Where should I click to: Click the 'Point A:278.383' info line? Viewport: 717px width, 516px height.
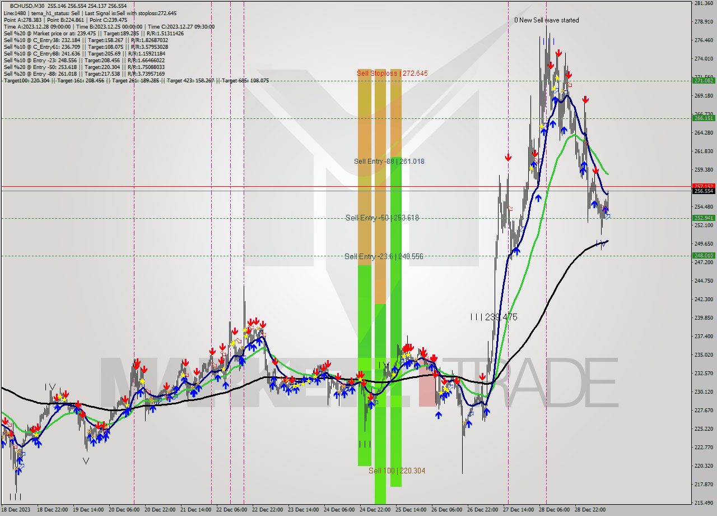click(x=66, y=20)
